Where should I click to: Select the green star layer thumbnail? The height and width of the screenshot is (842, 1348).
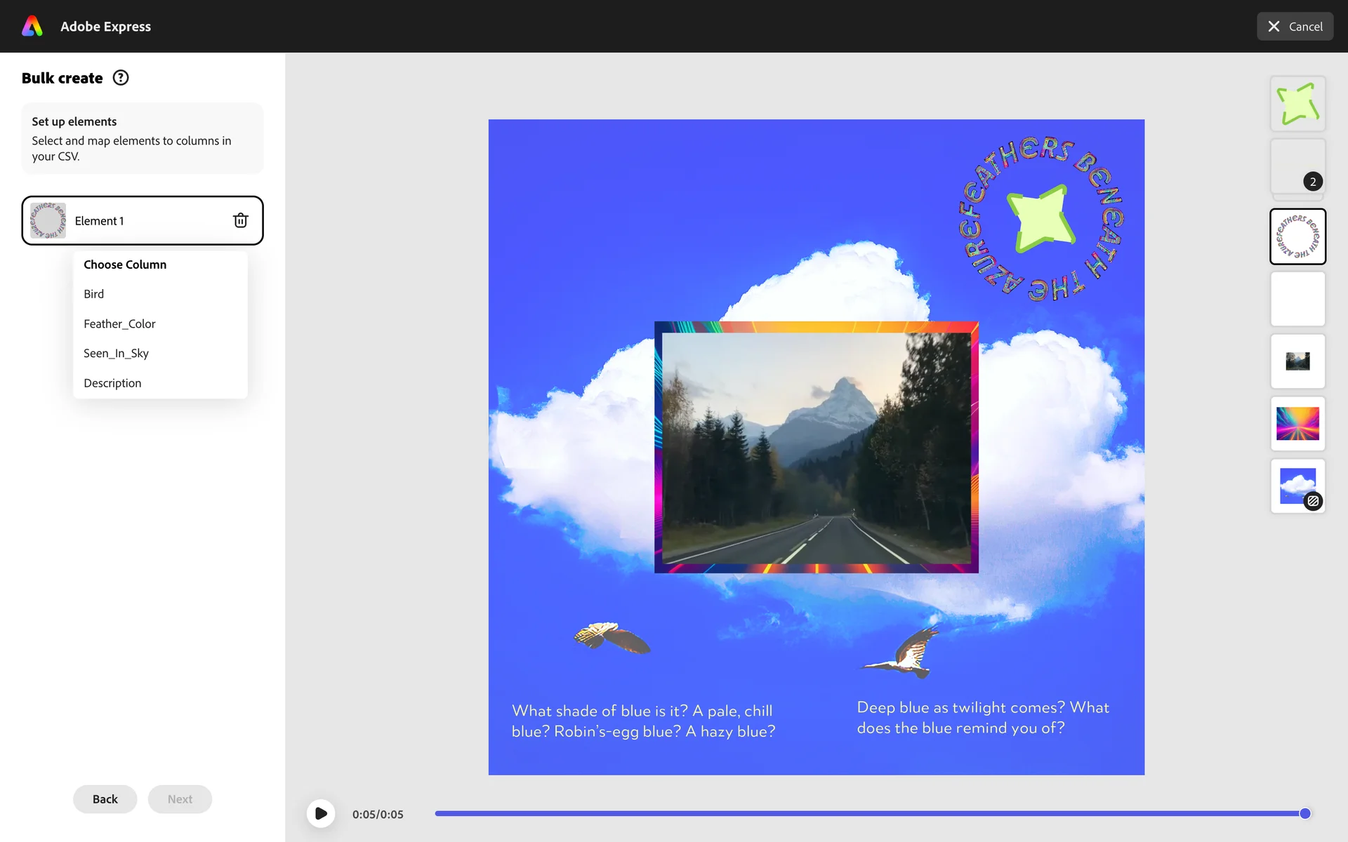click(1297, 104)
